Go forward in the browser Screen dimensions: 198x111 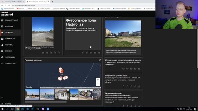pyautogui.click(x=6, y=6)
